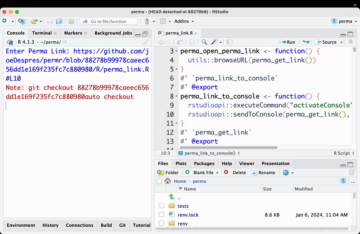Click the Create a Project icon
360x234 pixels.
[x=22, y=21]
